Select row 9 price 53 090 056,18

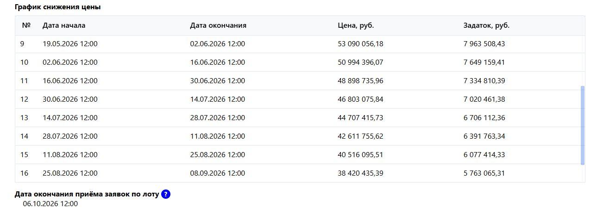[x=360, y=44]
